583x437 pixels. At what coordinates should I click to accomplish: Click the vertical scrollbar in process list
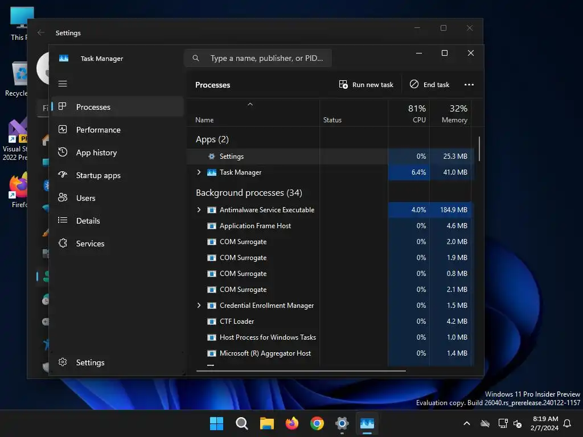pos(479,149)
